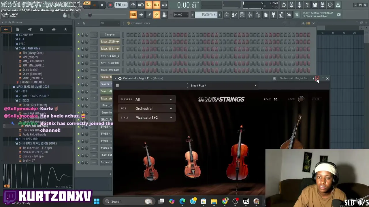Toggle typing keyboard to piano icon
The height and width of the screenshot is (207, 369).
[133, 15]
